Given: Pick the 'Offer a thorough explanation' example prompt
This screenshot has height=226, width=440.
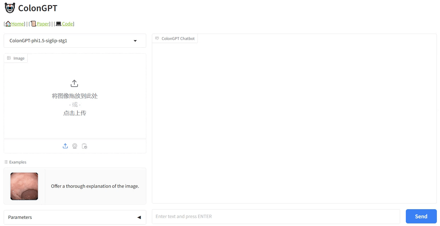Looking at the screenshot, I should pos(95,186).
